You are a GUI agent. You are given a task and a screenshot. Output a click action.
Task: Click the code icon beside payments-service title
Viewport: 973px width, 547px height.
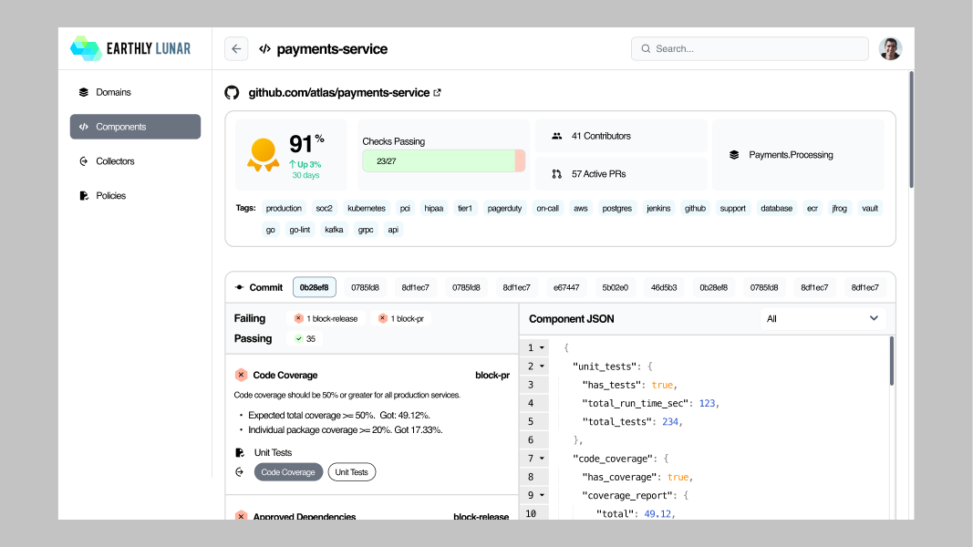point(265,49)
